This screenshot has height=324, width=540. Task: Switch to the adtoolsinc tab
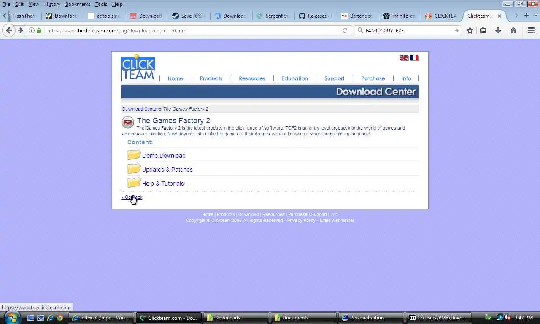pos(104,16)
